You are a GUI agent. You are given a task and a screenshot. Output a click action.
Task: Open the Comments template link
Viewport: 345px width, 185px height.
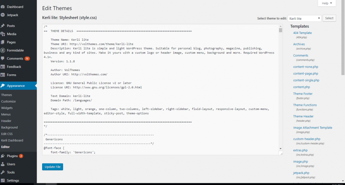(301, 55)
